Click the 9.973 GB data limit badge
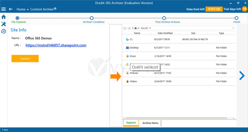 214,9
